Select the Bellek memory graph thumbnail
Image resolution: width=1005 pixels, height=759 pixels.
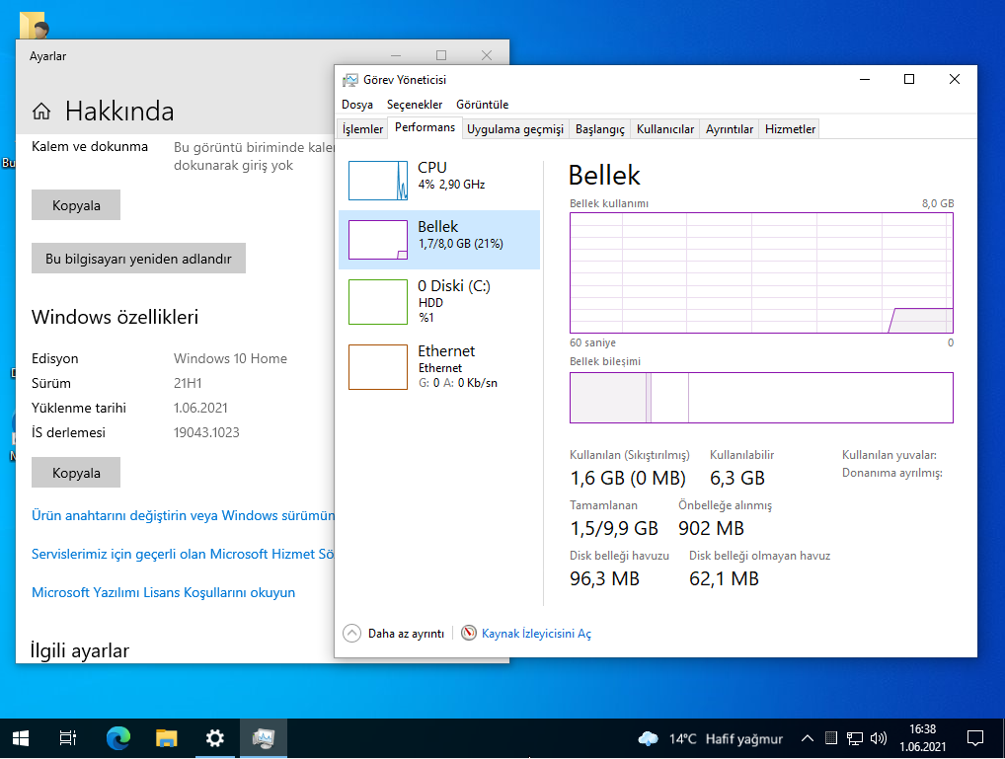click(x=378, y=240)
